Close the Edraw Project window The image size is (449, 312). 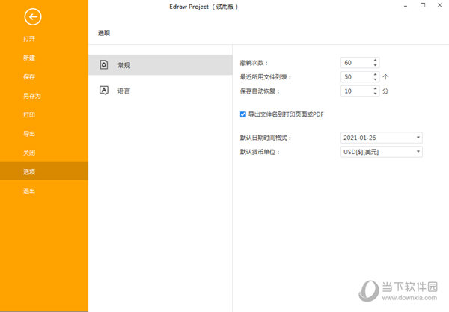pyautogui.click(x=439, y=5)
